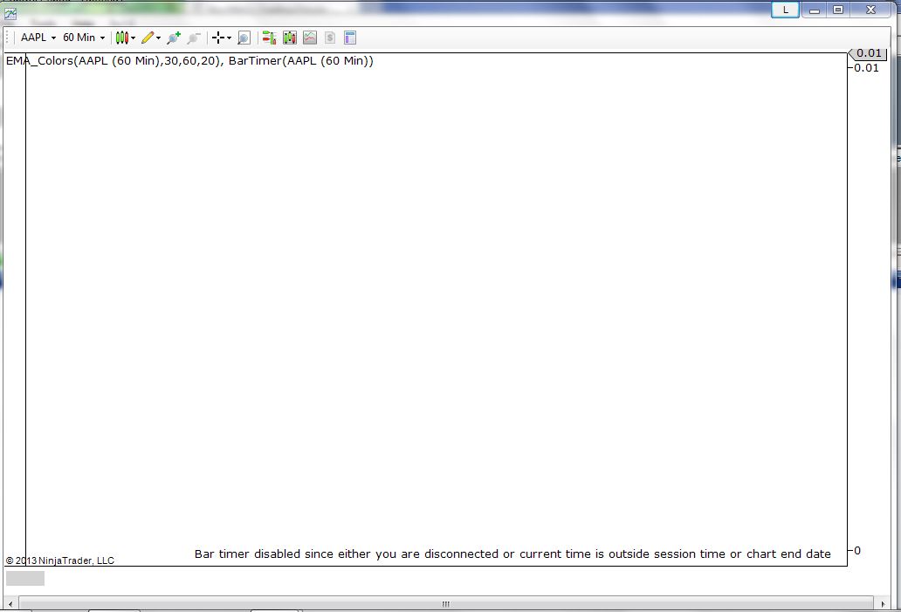Click the horizontal scrollbar thumb
The image size is (901, 612).
pyautogui.click(x=446, y=604)
